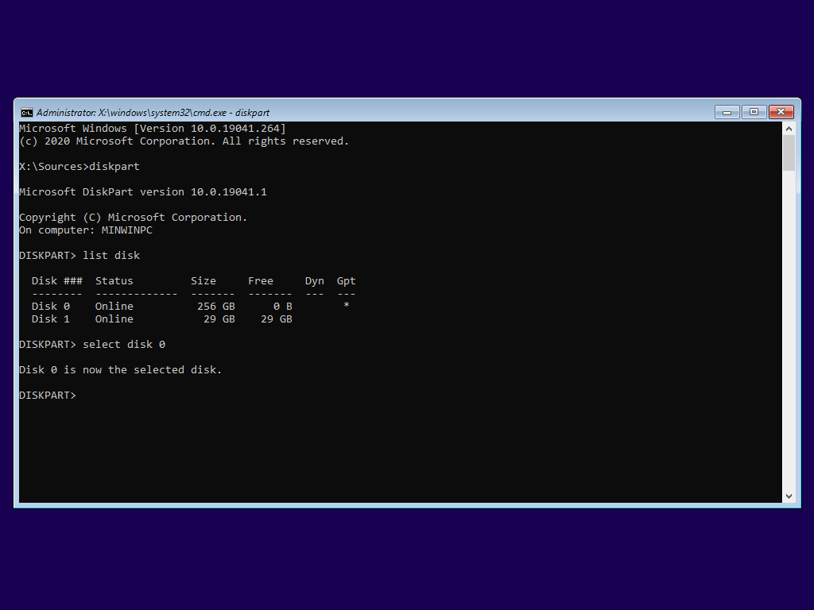Close the diskpart command prompt window

[x=781, y=112]
